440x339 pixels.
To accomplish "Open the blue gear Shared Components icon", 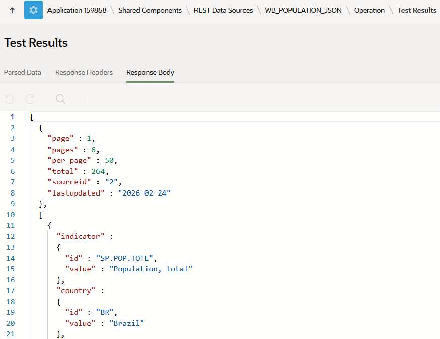I will [33, 10].
